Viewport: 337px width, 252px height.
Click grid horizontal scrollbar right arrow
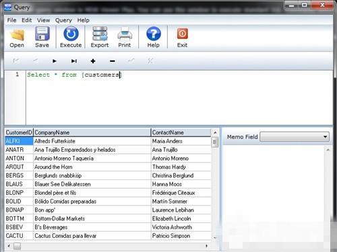point(206,246)
